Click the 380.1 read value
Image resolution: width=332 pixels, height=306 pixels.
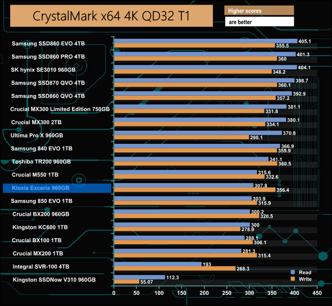click(293, 120)
